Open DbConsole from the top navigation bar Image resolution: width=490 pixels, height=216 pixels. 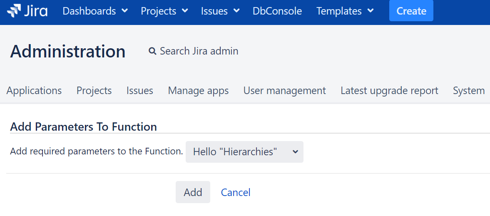[x=277, y=11]
